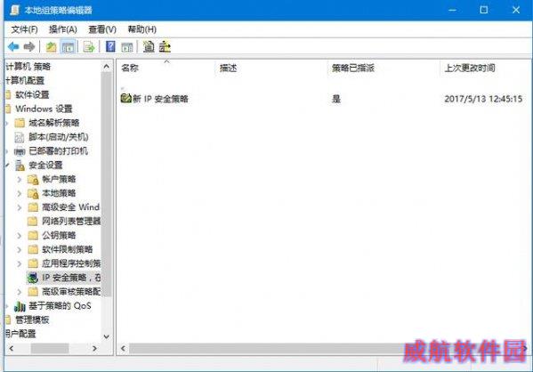Image resolution: width=533 pixels, height=372 pixels.
Task: Select 网络列表管理器 tree item
Action: pos(64,222)
